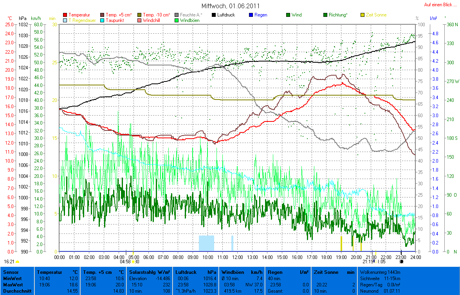Viewport: 460px width, 295px height.
Task: Click the light blue rain duration bar near 10:00
Action: (x=206, y=243)
